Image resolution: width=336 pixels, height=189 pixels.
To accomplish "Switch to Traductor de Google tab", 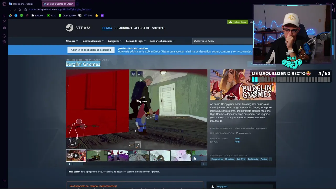I will click(x=23, y=4).
